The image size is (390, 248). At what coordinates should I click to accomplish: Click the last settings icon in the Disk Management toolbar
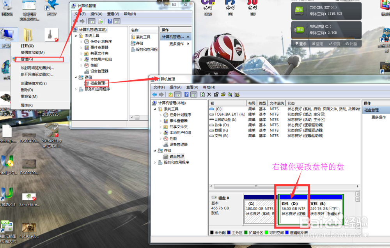coord(237,95)
